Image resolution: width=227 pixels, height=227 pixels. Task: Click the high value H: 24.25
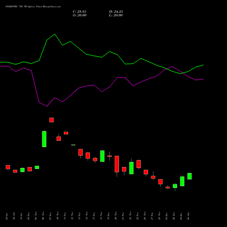[116, 12]
